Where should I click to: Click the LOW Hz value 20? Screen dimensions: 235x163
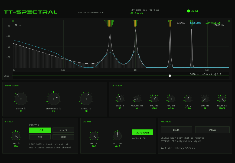[205, 108]
